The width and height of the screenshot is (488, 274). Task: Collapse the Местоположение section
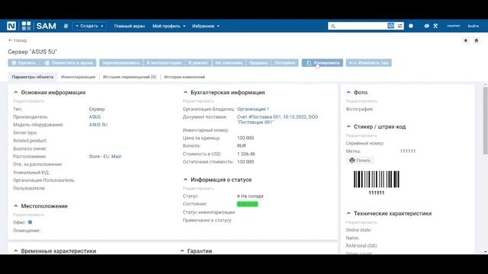click(16, 206)
